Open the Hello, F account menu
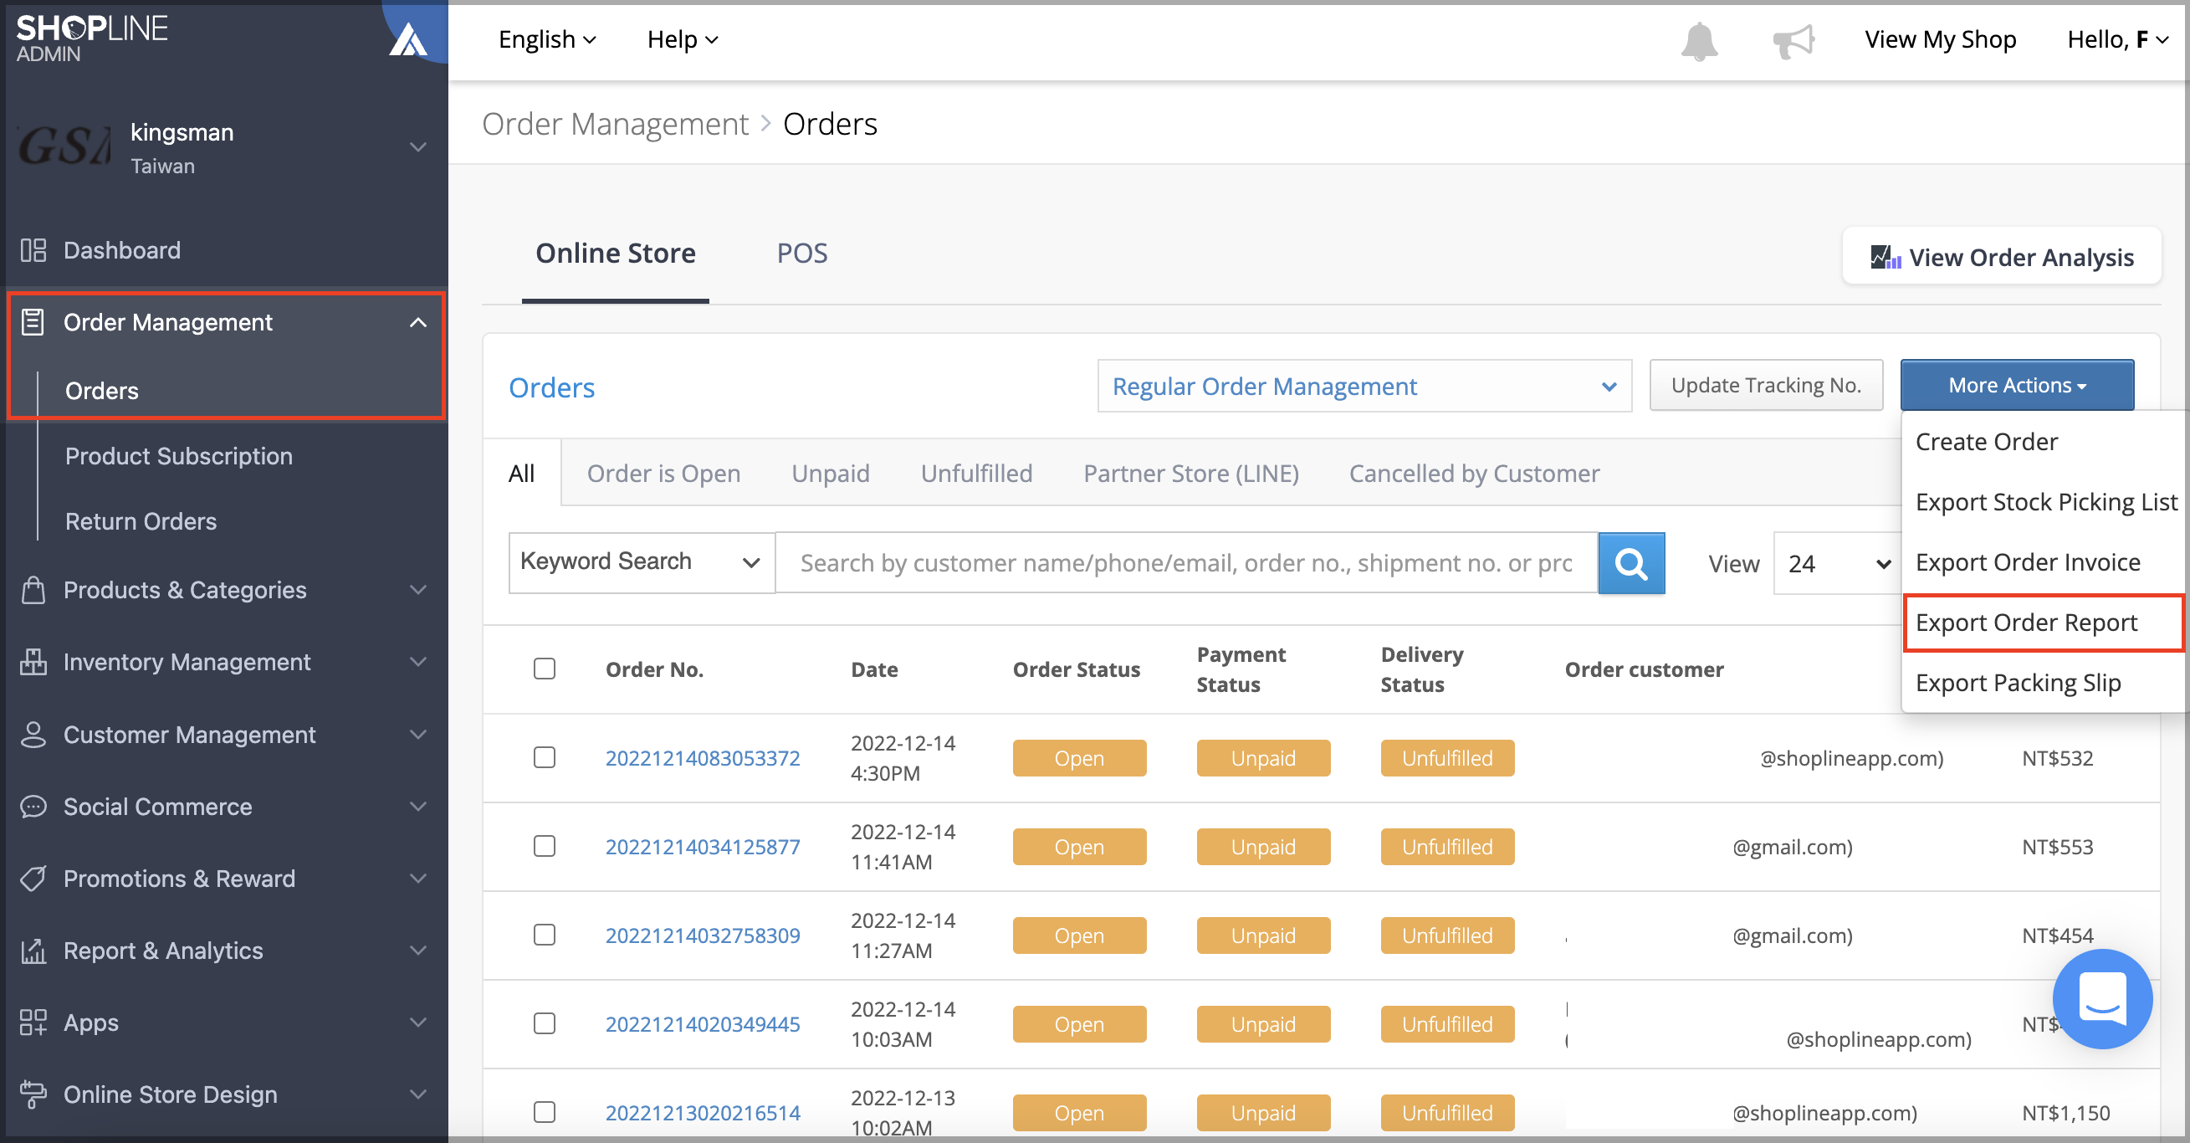2190x1143 pixels. coord(2118,39)
